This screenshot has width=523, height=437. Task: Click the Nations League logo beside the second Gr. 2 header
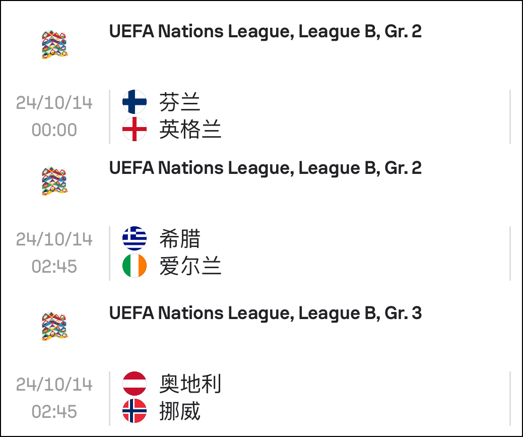(55, 181)
